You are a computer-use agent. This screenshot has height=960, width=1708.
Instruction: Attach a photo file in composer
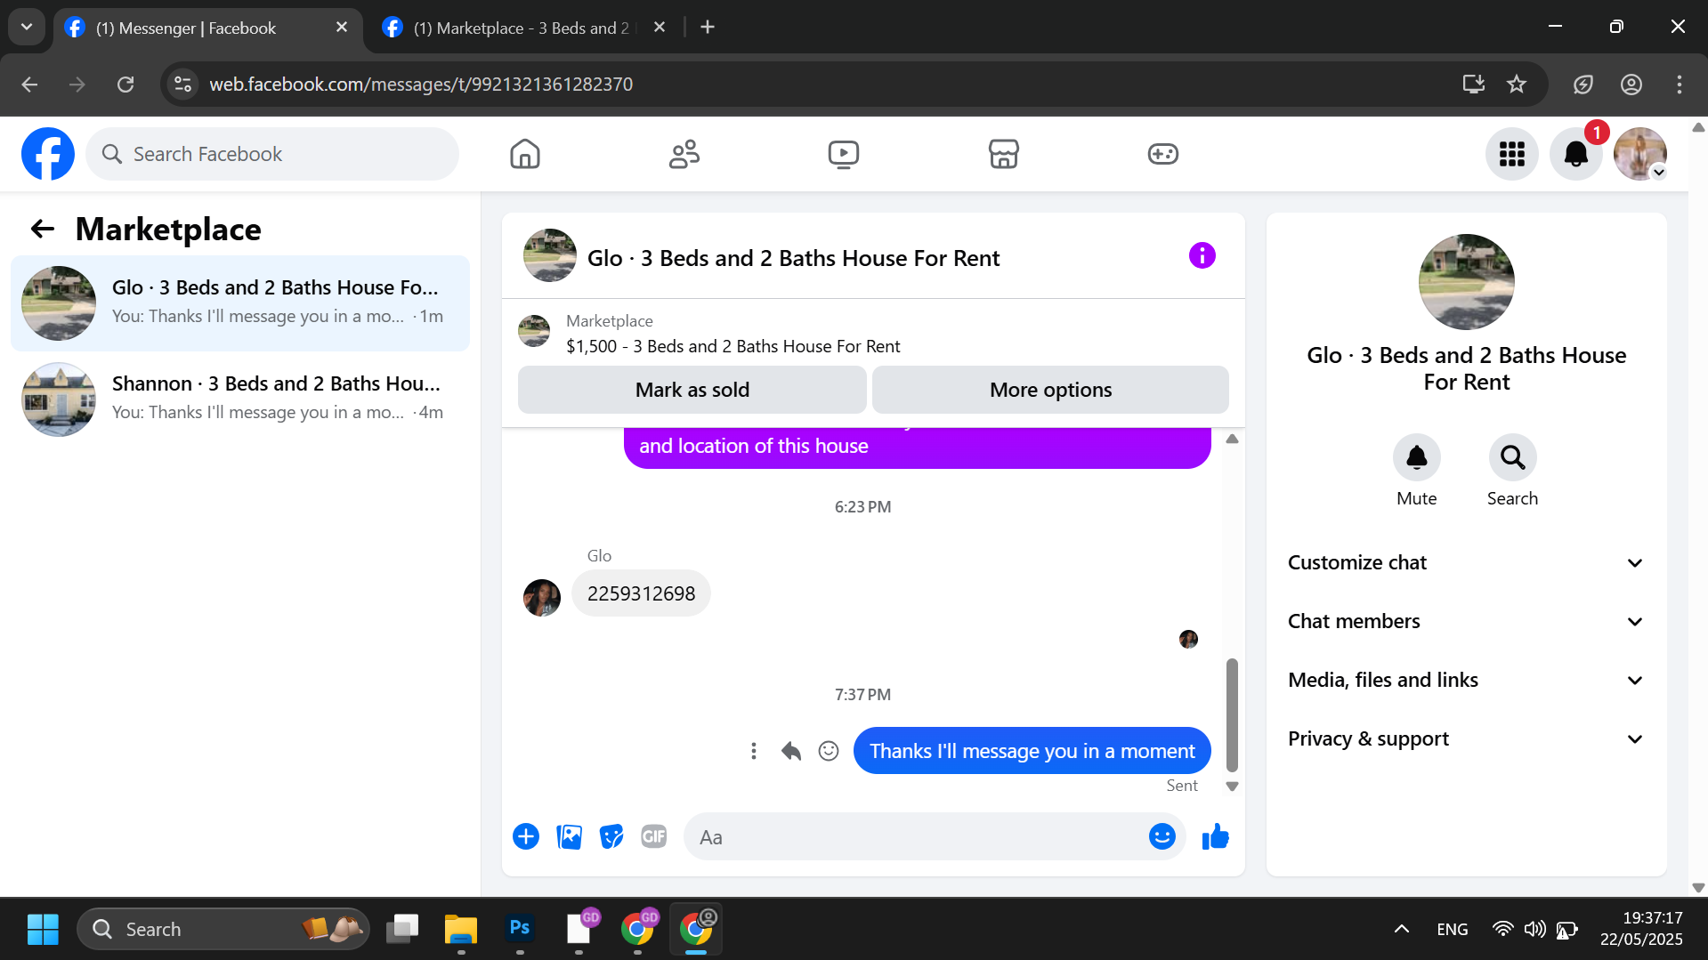click(569, 837)
